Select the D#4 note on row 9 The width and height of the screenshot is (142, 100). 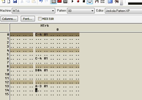(x=38, y=70)
